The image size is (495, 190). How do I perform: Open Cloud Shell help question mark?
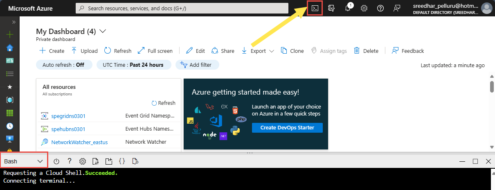[x=70, y=161]
